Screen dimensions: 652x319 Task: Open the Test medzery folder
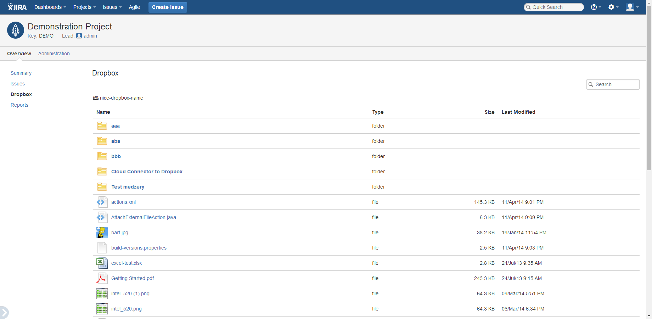pos(128,187)
